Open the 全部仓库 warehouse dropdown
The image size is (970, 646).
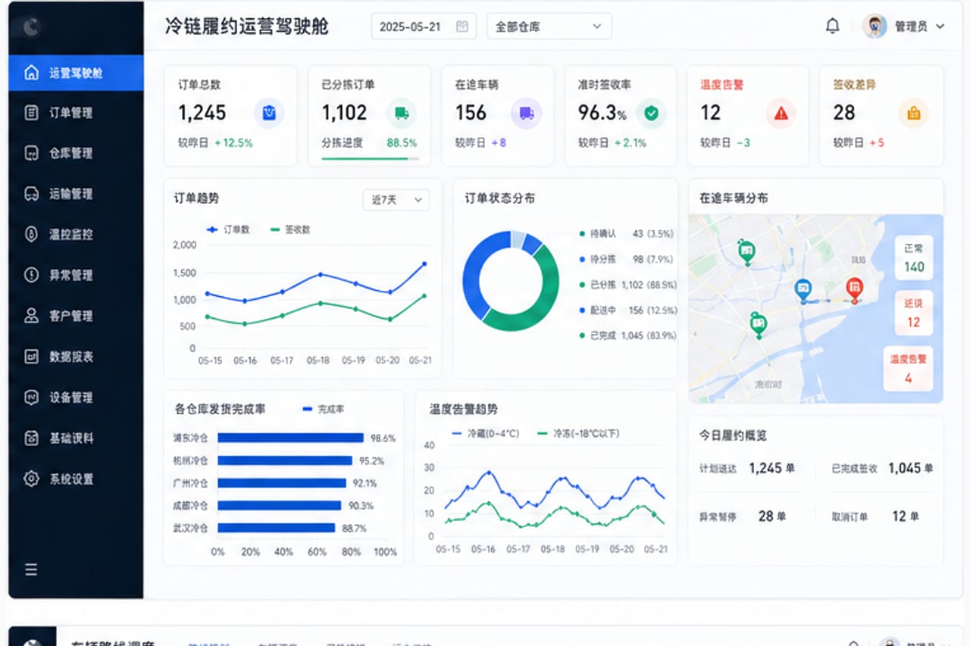pyautogui.click(x=549, y=27)
